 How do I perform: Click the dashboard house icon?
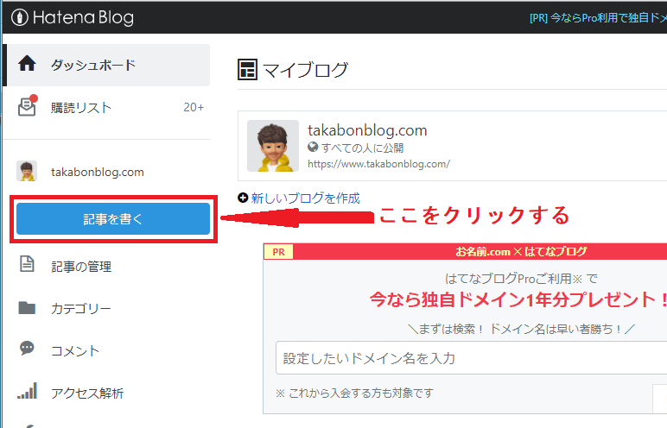[27, 63]
